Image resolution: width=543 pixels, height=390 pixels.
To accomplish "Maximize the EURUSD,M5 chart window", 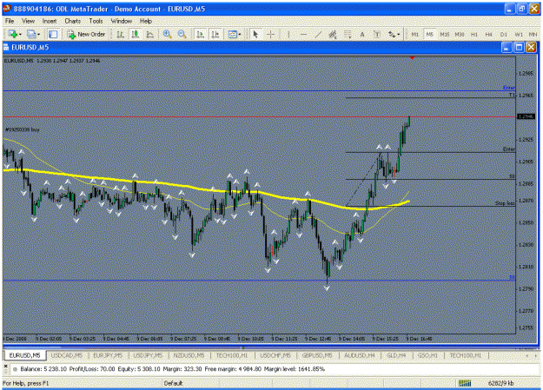I will (x=519, y=48).
